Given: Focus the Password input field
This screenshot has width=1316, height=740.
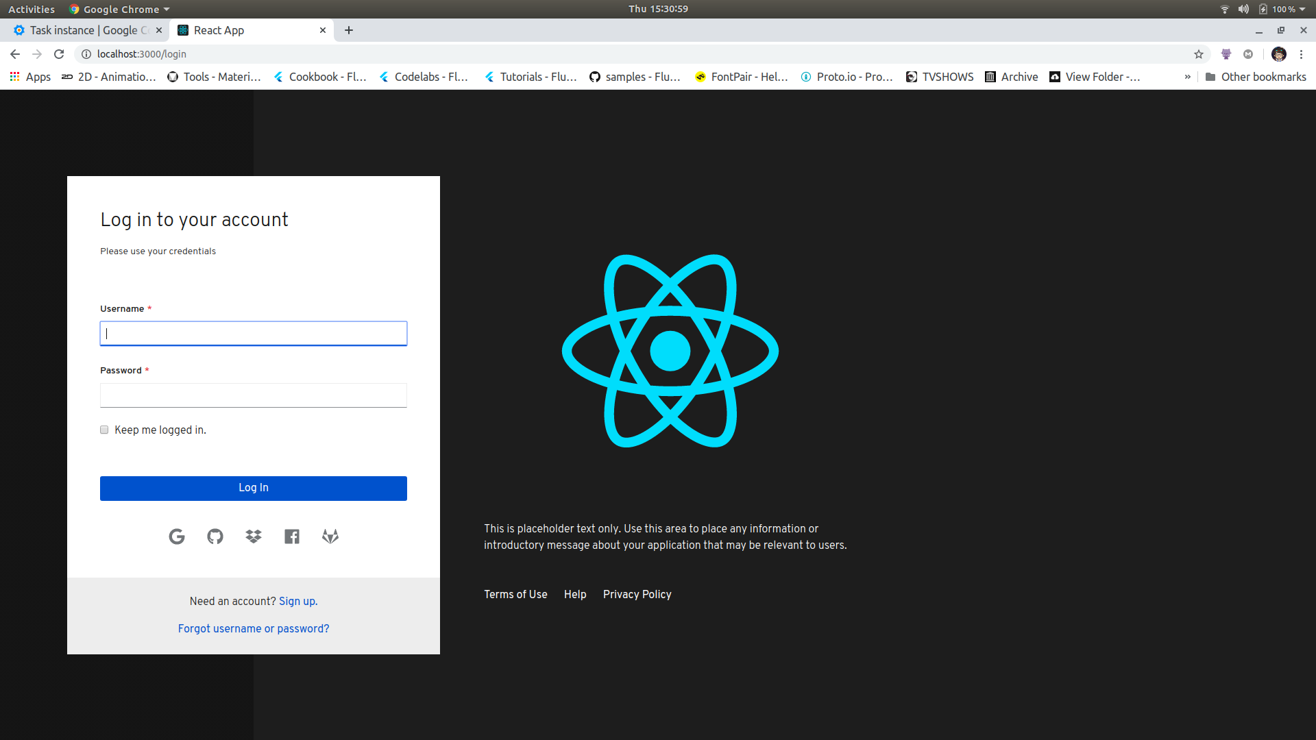Looking at the screenshot, I should point(254,395).
